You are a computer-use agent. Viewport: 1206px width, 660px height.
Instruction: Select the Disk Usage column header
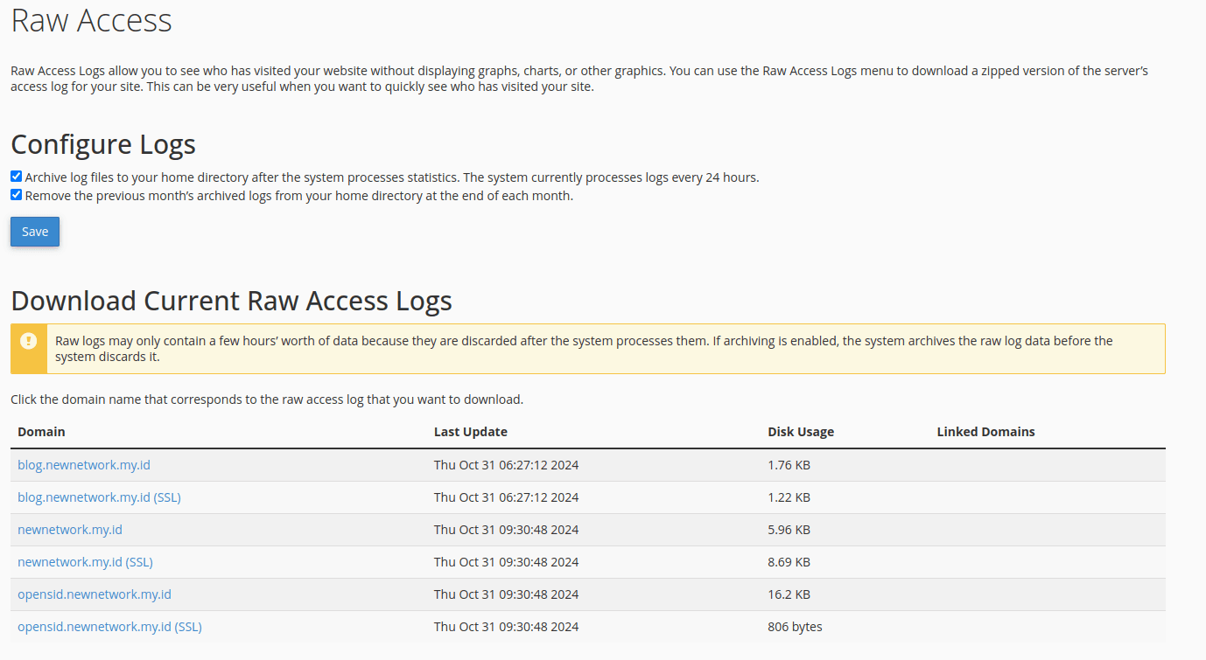click(x=801, y=431)
